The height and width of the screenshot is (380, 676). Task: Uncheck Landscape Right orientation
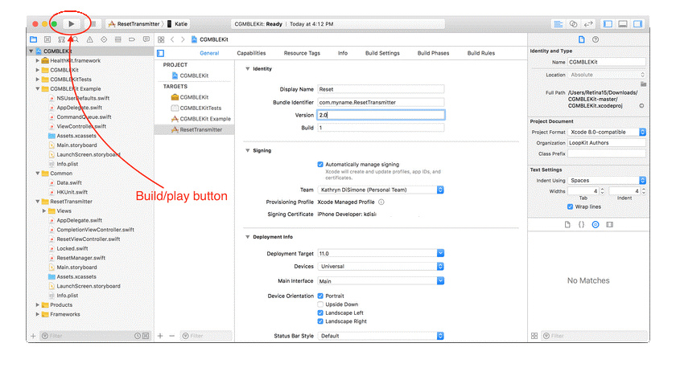[320, 321]
